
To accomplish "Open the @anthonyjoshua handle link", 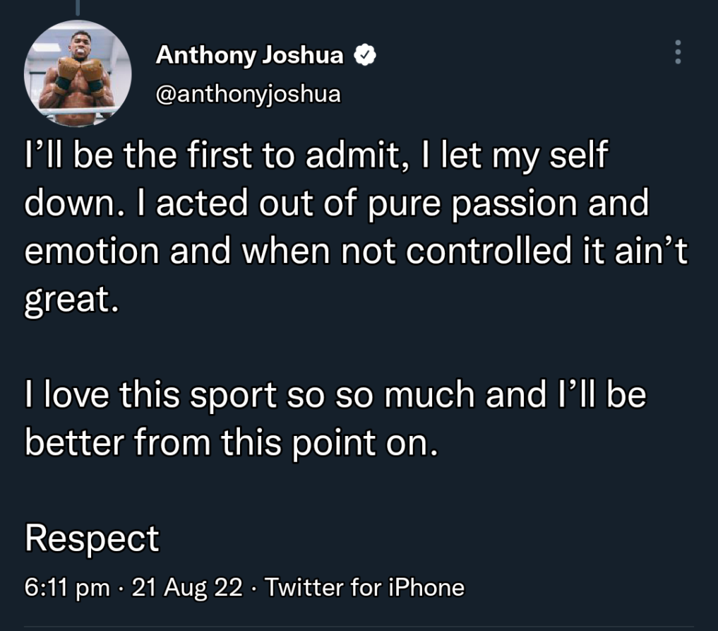I will click(249, 95).
